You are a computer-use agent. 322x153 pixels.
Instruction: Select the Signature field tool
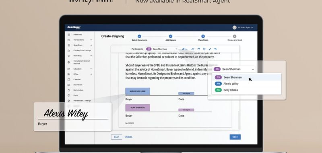(185, 49)
